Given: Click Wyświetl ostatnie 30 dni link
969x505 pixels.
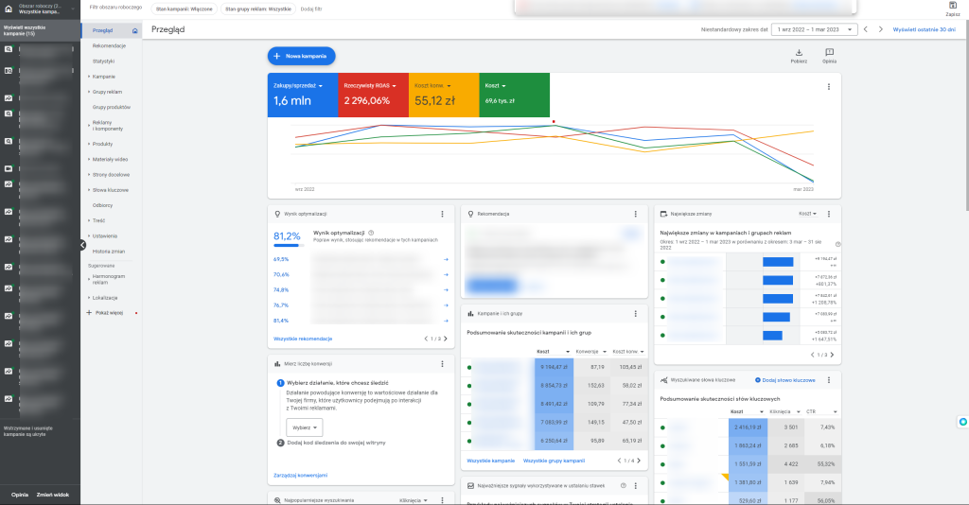Looking at the screenshot, I should point(924,29).
